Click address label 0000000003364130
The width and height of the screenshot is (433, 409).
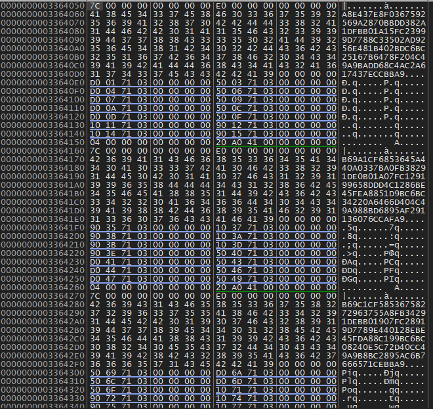coord(43,125)
